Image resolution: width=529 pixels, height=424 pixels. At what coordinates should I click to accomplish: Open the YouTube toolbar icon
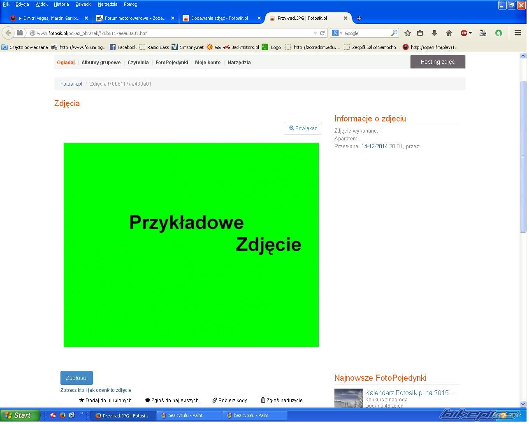(483, 33)
